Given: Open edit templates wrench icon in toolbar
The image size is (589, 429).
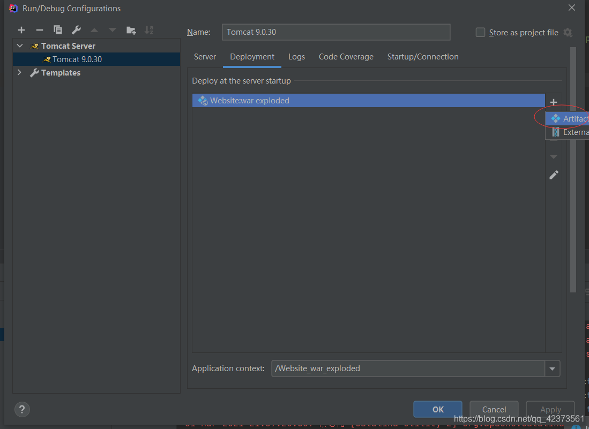Looking at the screenshot, I should tap(76, 30).
